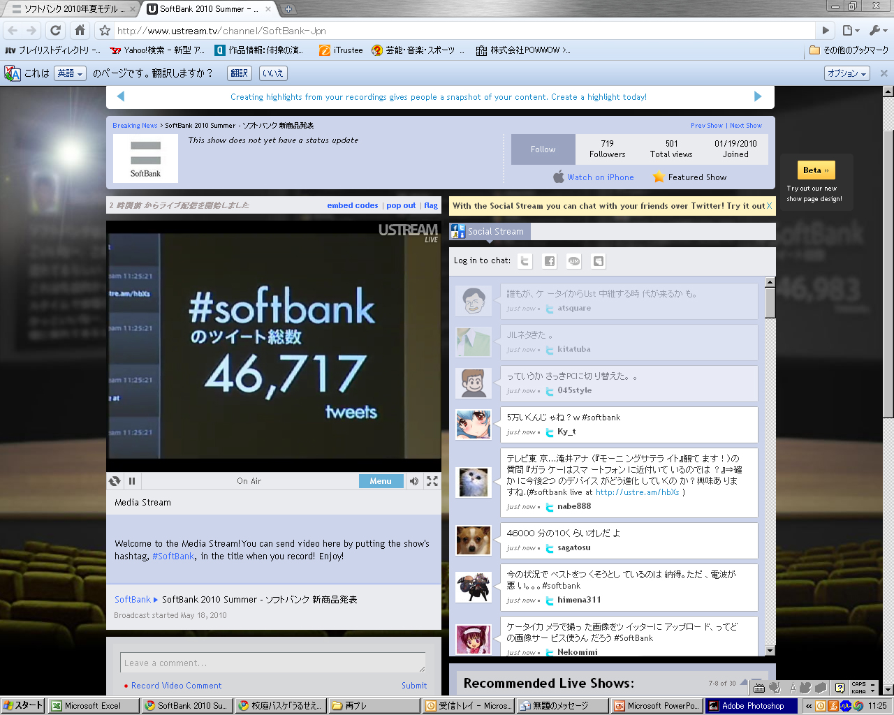Open the wrench settings menu
Screen dimensions: 894x715
click(878, 31)
